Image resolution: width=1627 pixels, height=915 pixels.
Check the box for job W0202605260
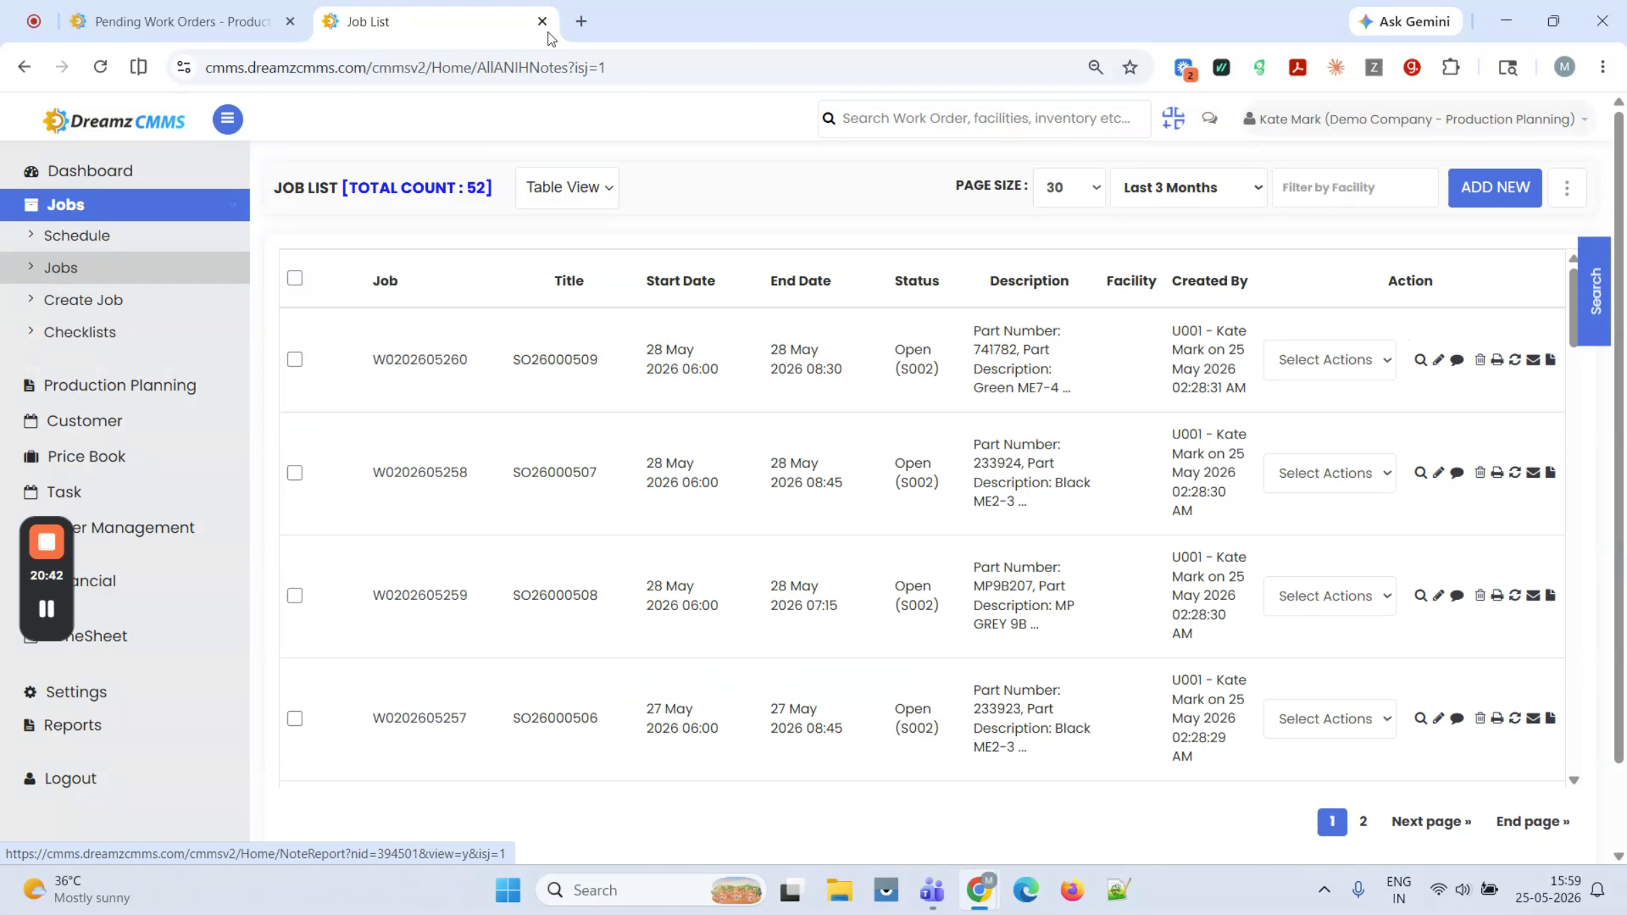click(295, 360)
